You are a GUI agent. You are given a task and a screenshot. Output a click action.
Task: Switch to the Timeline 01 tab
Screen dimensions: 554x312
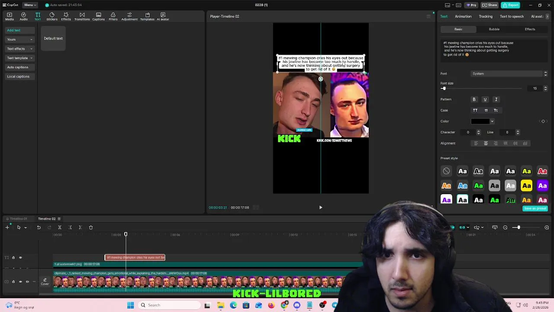(x=16, y=219)
